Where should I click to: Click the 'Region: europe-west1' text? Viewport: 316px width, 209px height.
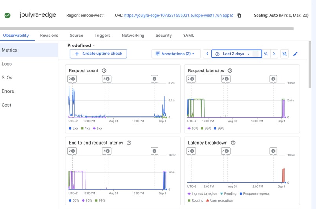(85, 16)
